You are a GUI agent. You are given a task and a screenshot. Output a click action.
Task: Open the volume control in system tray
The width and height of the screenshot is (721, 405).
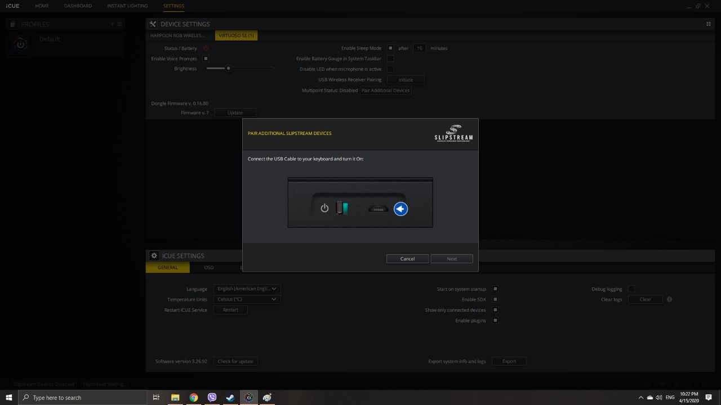point(659,398)
